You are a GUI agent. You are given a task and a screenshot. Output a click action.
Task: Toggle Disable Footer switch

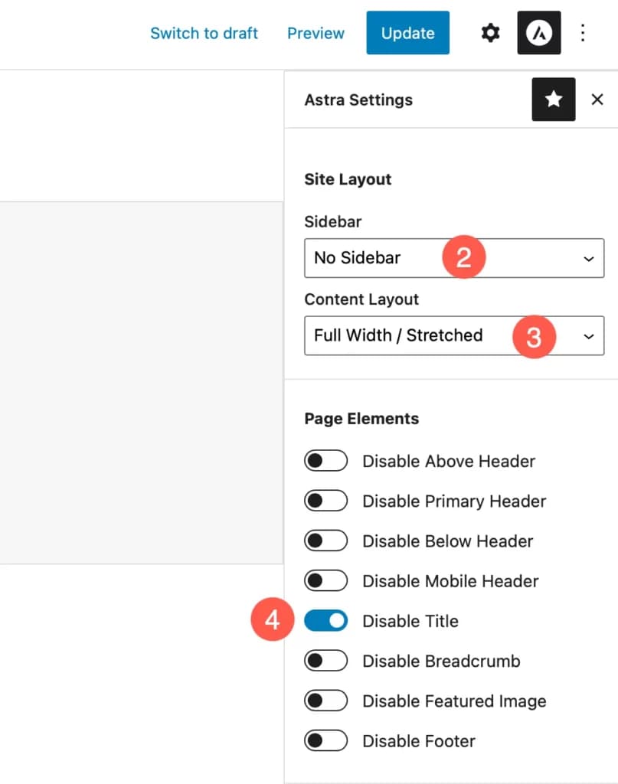(326, 741)
